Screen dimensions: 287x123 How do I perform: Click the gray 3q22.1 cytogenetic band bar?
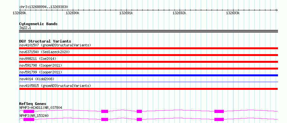point(148,31)
